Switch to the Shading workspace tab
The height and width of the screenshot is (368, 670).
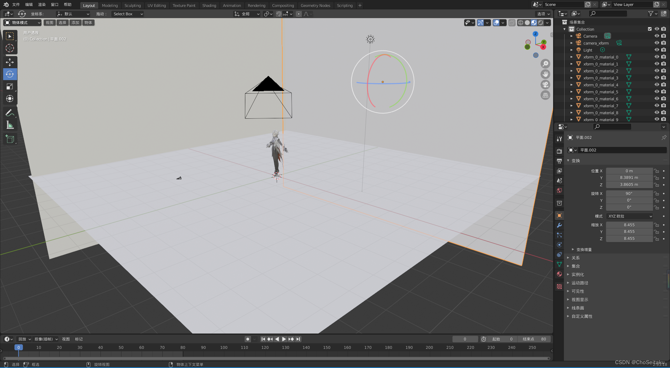(x=209, y=6)
